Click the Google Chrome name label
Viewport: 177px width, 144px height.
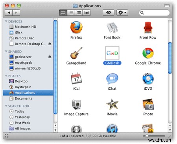click(148, 63)
